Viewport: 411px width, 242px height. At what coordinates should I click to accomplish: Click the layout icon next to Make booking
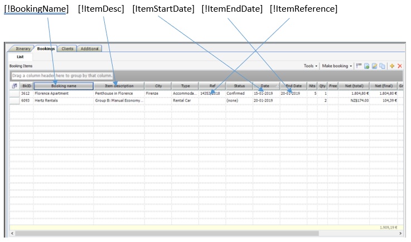[359, 66]
